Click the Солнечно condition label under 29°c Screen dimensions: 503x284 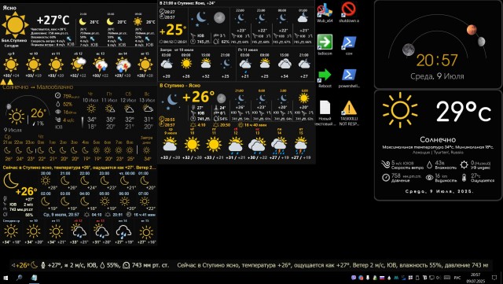tap(438, 140)
